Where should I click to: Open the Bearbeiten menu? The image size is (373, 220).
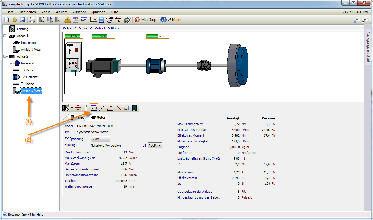tap(28, 12)
